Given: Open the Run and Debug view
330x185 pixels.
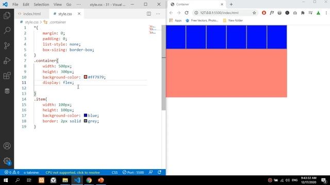Looking at the screenshot, I should click(7, 61).
